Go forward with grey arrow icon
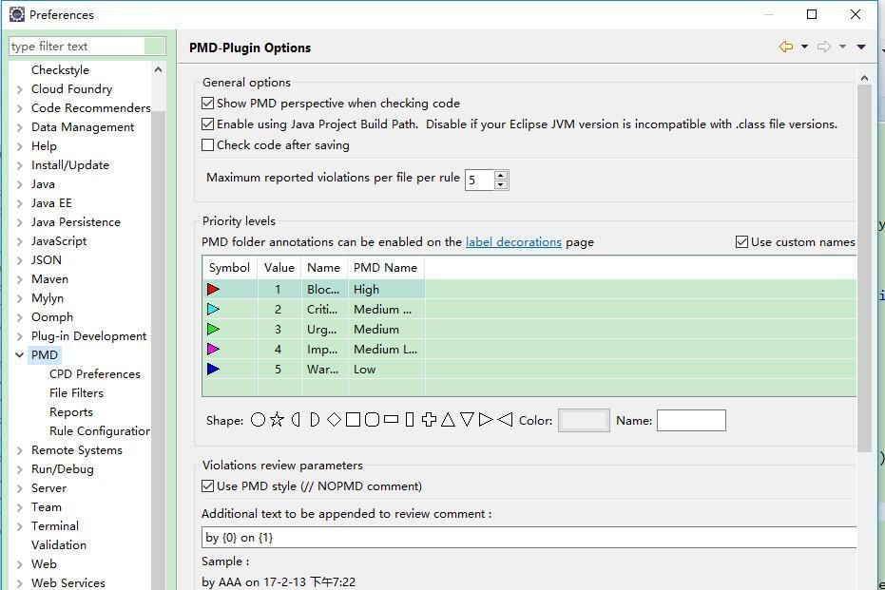This screenshot has height=590, width=885. click(824, 47)
